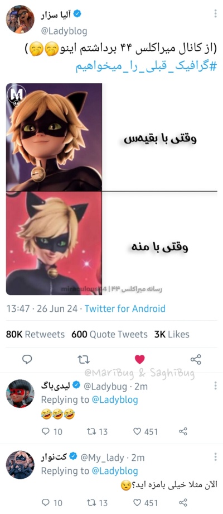Open the Twitter for Android link

125,308
